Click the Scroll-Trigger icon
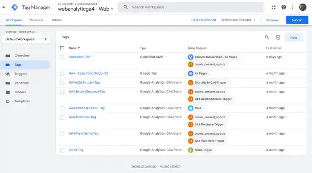The height and width of the screenshot is (173, 312). coord(191,150)
